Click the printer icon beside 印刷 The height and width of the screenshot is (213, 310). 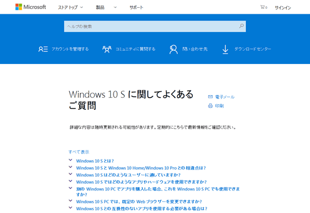pyautogui.click(x=210, y=106)
